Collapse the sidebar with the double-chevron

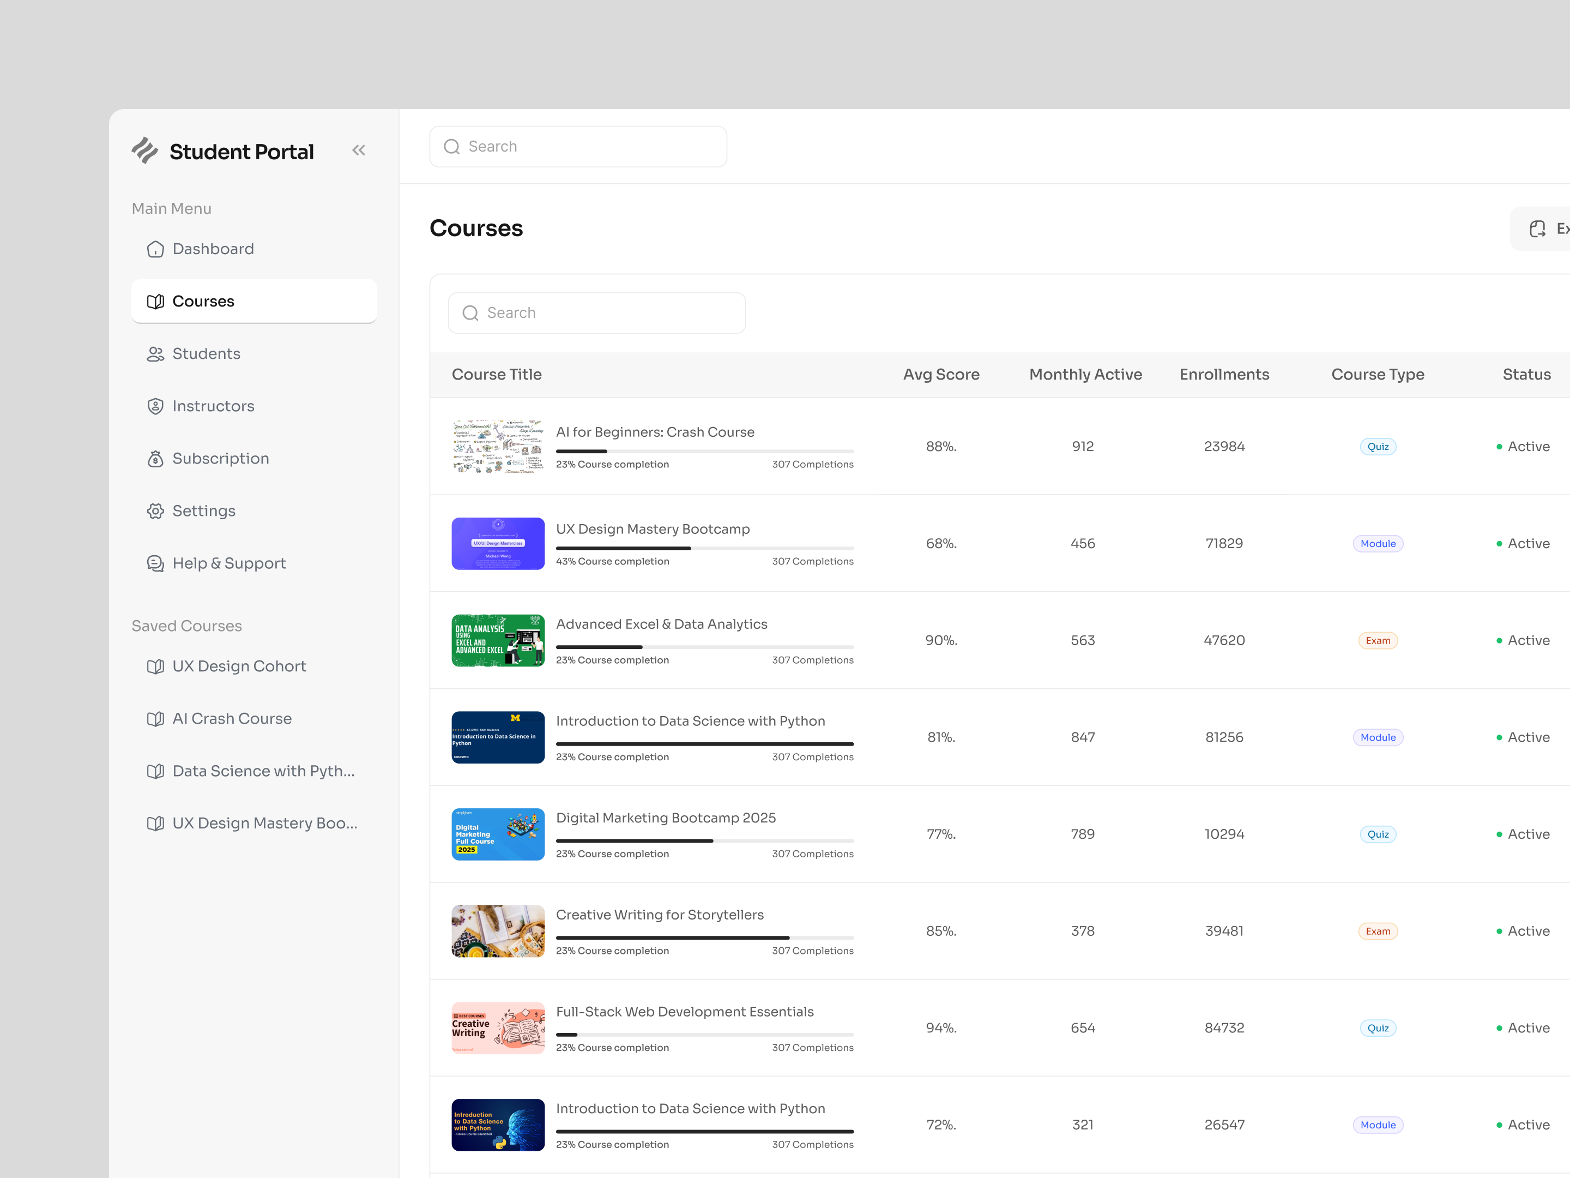(x=359, y=150)
